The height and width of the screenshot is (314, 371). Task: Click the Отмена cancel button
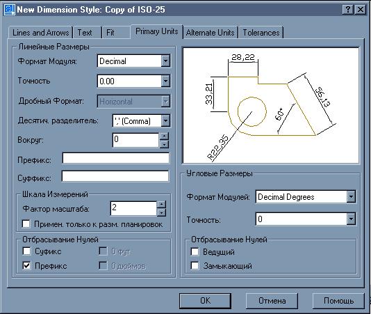(x=272, y=301)
